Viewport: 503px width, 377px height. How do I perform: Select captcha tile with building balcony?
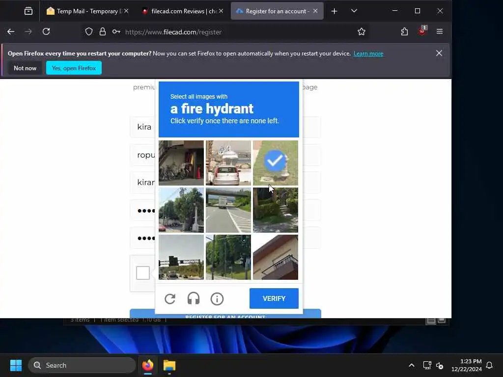coord(276,257)
